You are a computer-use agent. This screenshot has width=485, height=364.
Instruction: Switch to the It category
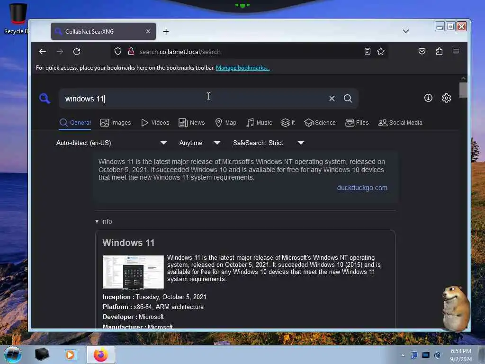tap(288, 123)
